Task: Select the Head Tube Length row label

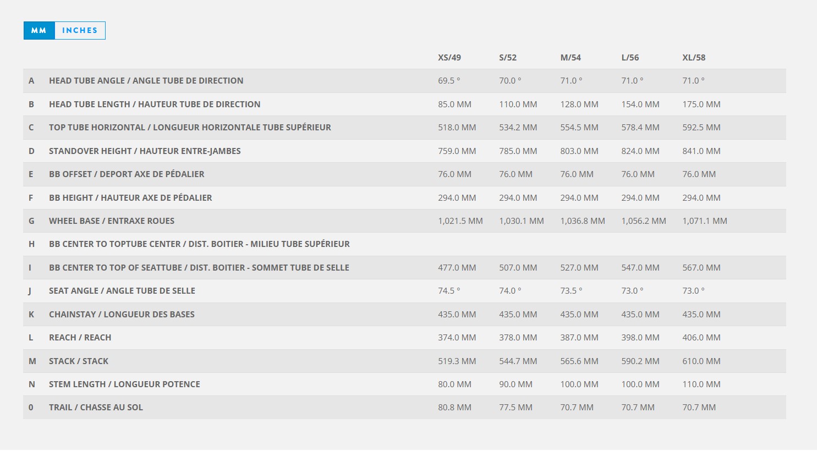Action: point(155,105)
